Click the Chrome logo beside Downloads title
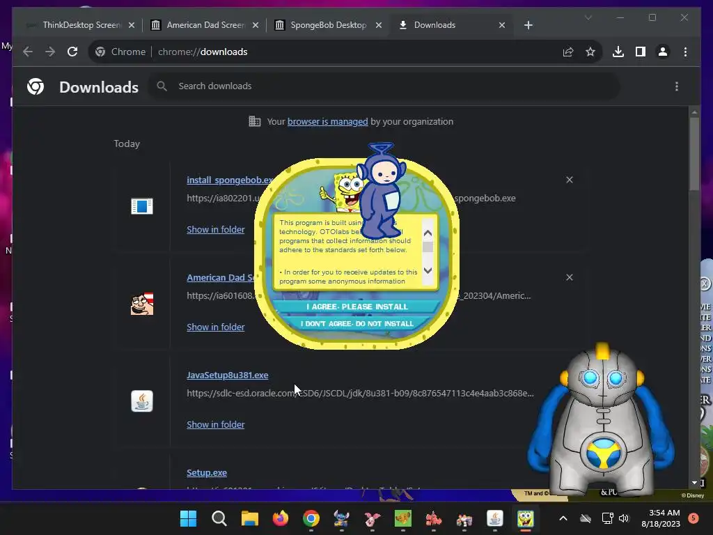This screenshot has width=713, height=535. pyautogui.click(x=36, y=86)
